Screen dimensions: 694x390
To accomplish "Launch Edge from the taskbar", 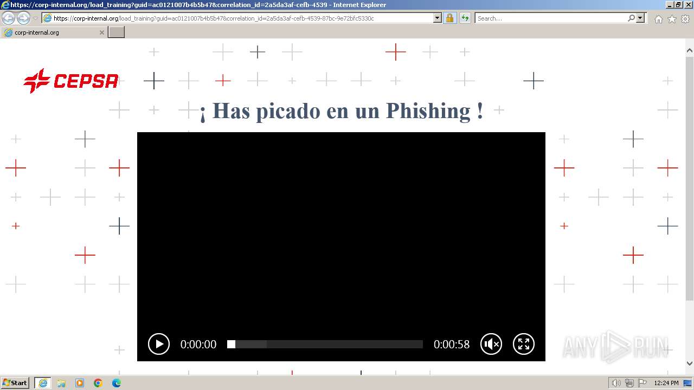I will point(117,383).
